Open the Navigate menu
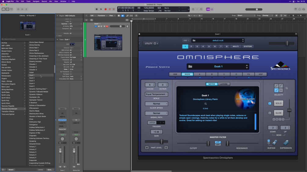 36,1
